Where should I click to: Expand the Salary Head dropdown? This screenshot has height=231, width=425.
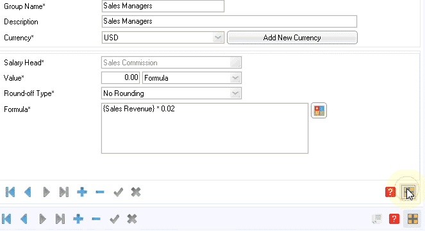[235, 63]
